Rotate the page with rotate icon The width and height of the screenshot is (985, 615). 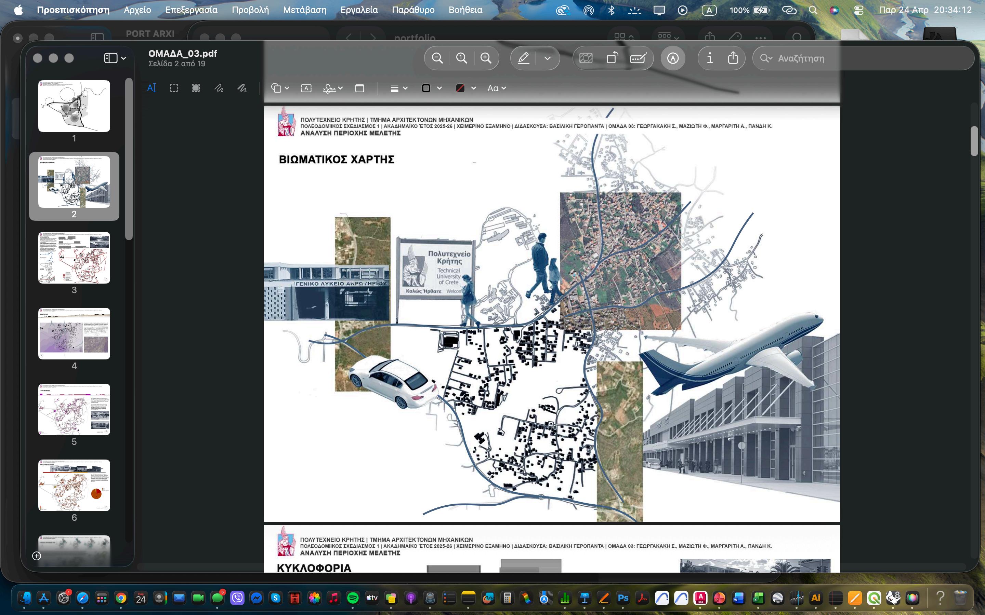coord(612,58)
